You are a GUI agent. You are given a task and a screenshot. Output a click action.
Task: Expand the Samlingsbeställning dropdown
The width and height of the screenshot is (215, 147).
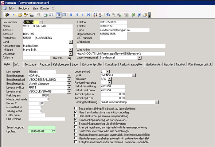[157, 102]
